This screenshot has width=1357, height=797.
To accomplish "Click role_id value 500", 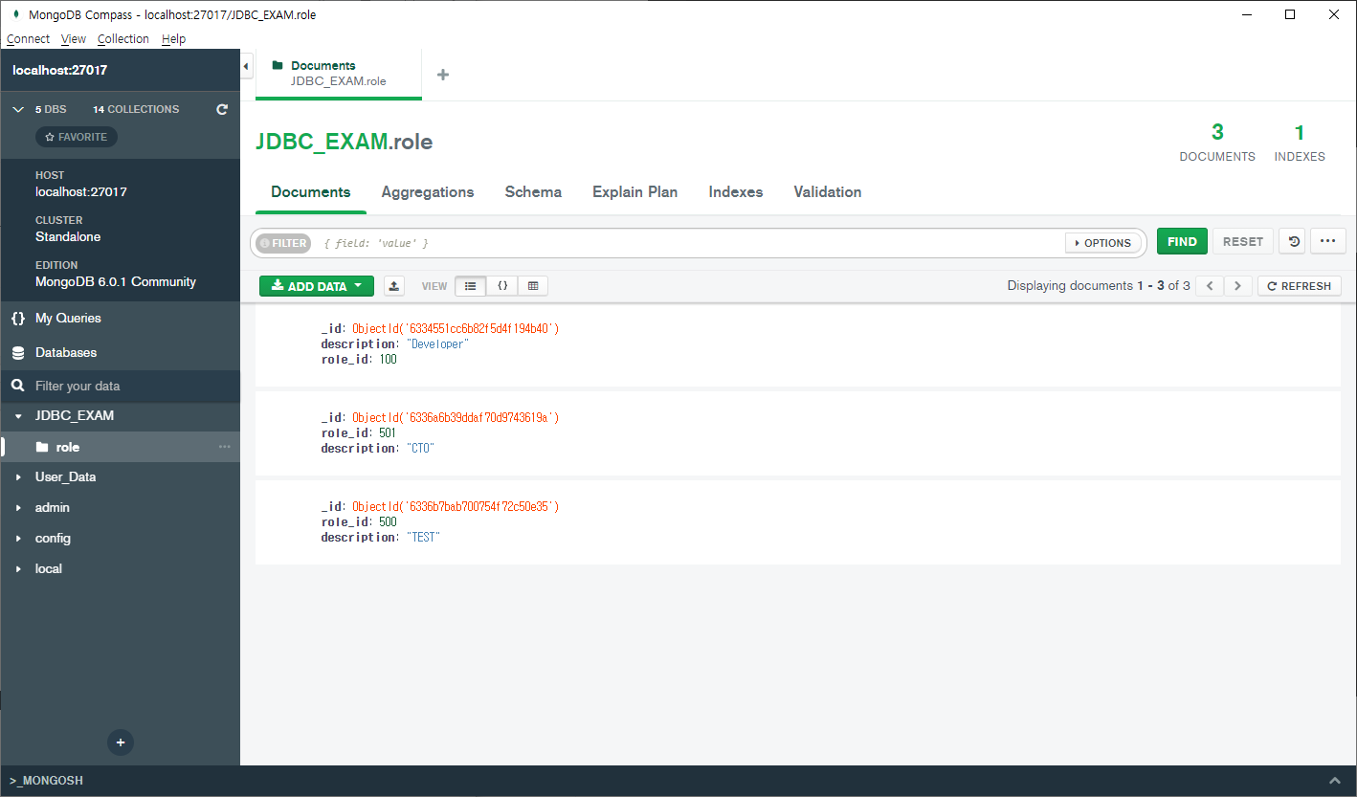I will pos(388,522).
